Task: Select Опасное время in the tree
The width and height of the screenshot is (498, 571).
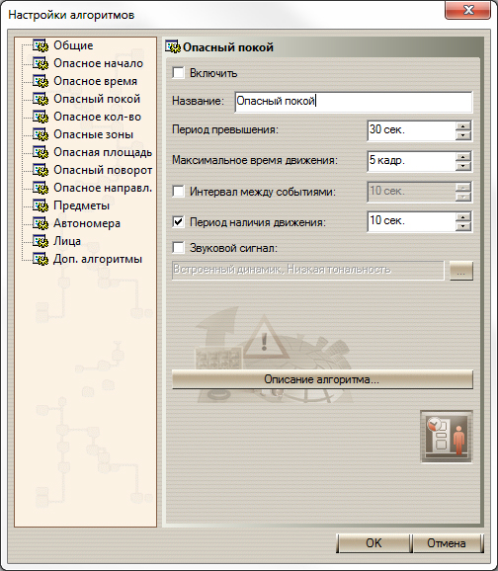Action: click(x=95, y=81)
